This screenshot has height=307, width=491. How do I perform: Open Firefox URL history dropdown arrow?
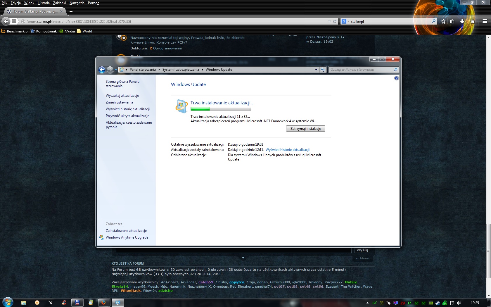click(x=330, y=21)
